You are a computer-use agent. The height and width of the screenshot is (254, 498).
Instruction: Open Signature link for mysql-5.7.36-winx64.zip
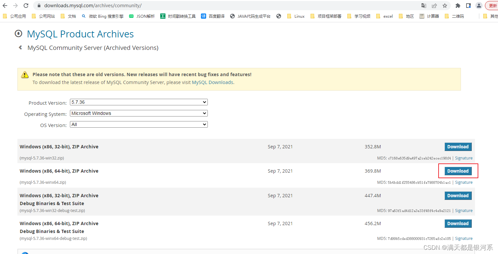(464, 182)
